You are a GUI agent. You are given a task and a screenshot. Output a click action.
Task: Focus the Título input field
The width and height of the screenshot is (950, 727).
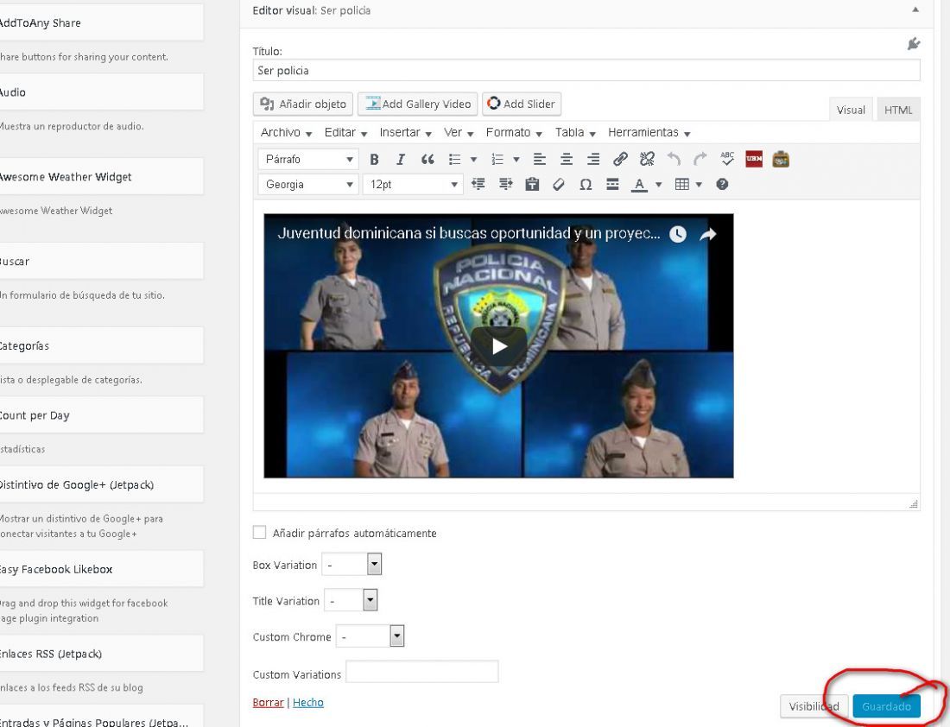tap(586, 70)
